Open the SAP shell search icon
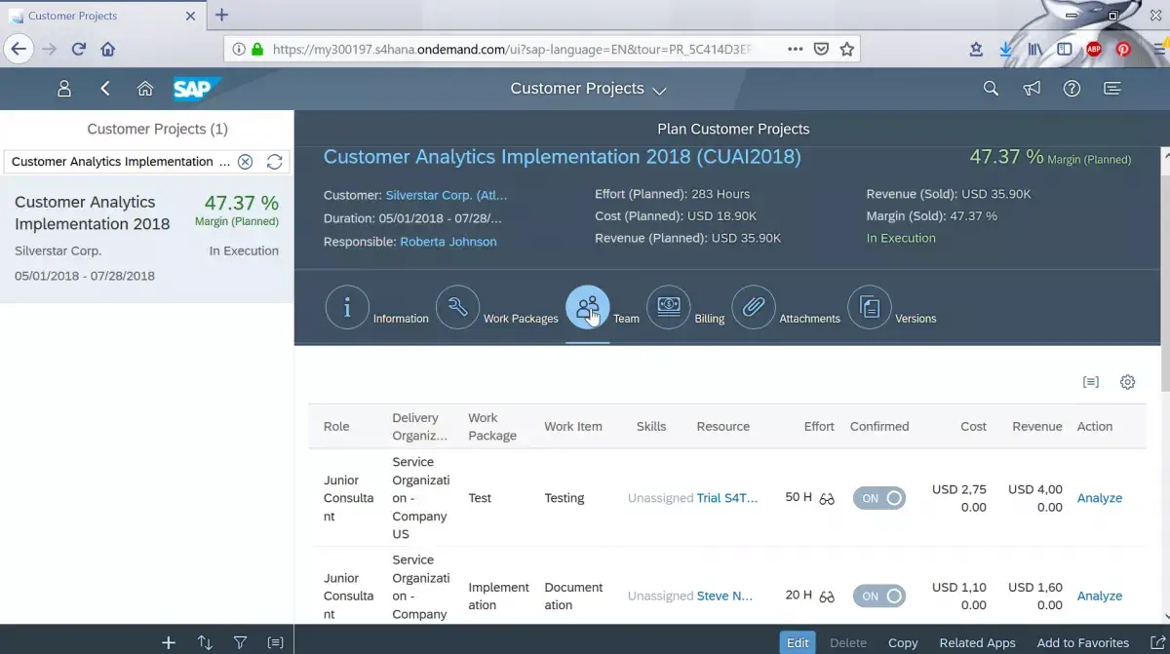This screenshot has height=654, width=1170. pos(991,89)
